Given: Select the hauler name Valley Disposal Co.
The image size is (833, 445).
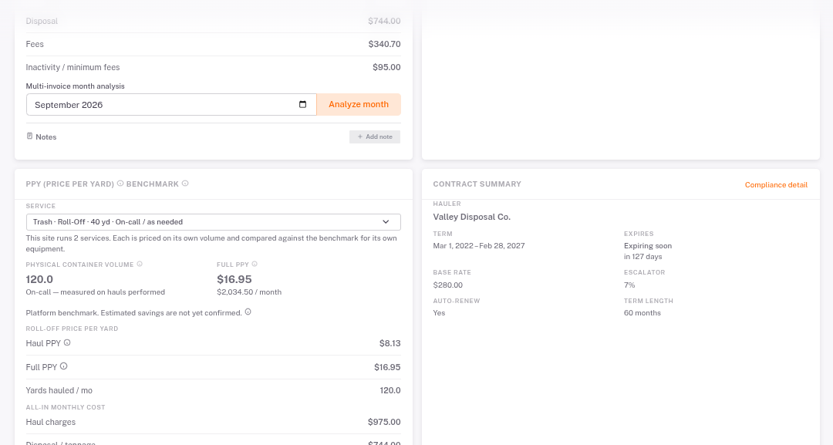Looking at the screenshot, I should click(x=472, y=217).
